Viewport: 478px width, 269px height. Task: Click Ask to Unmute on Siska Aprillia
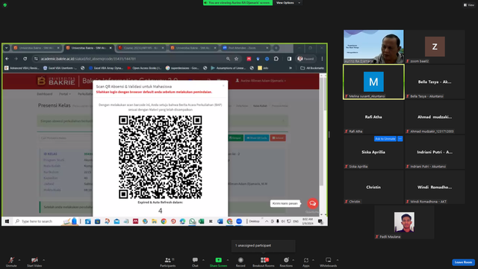pos(385,139)
